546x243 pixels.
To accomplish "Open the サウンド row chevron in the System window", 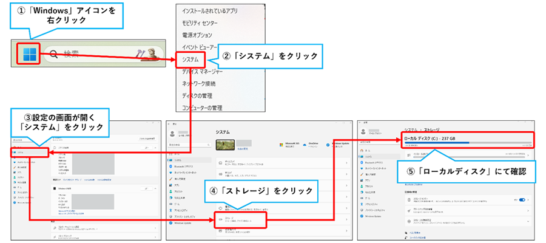I will [x=346, y=174].
